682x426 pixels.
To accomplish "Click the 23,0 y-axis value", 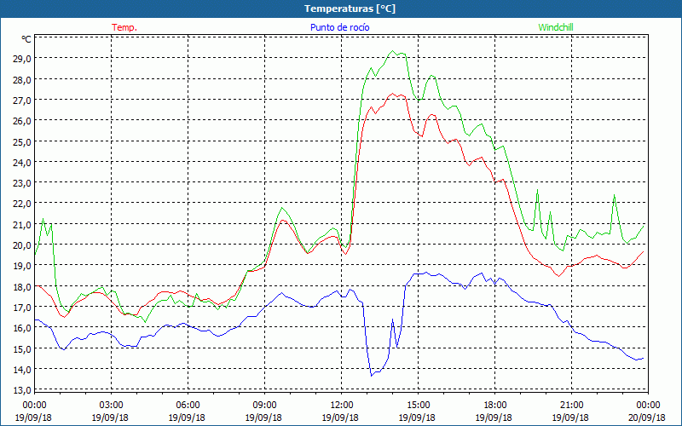I will tap(22, 183).
